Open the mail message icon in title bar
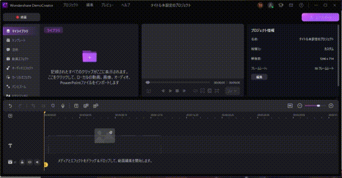The width and height of the screenshot is (342, 178). [x=291, y=5]
